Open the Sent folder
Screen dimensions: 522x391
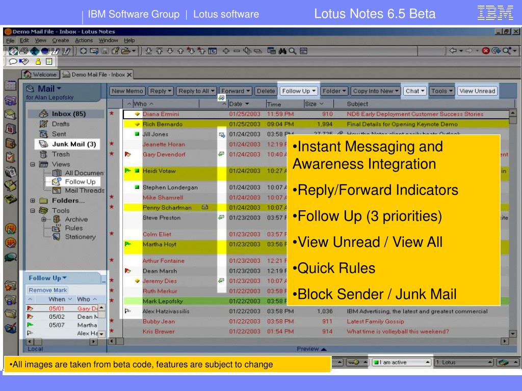point(59,134)
